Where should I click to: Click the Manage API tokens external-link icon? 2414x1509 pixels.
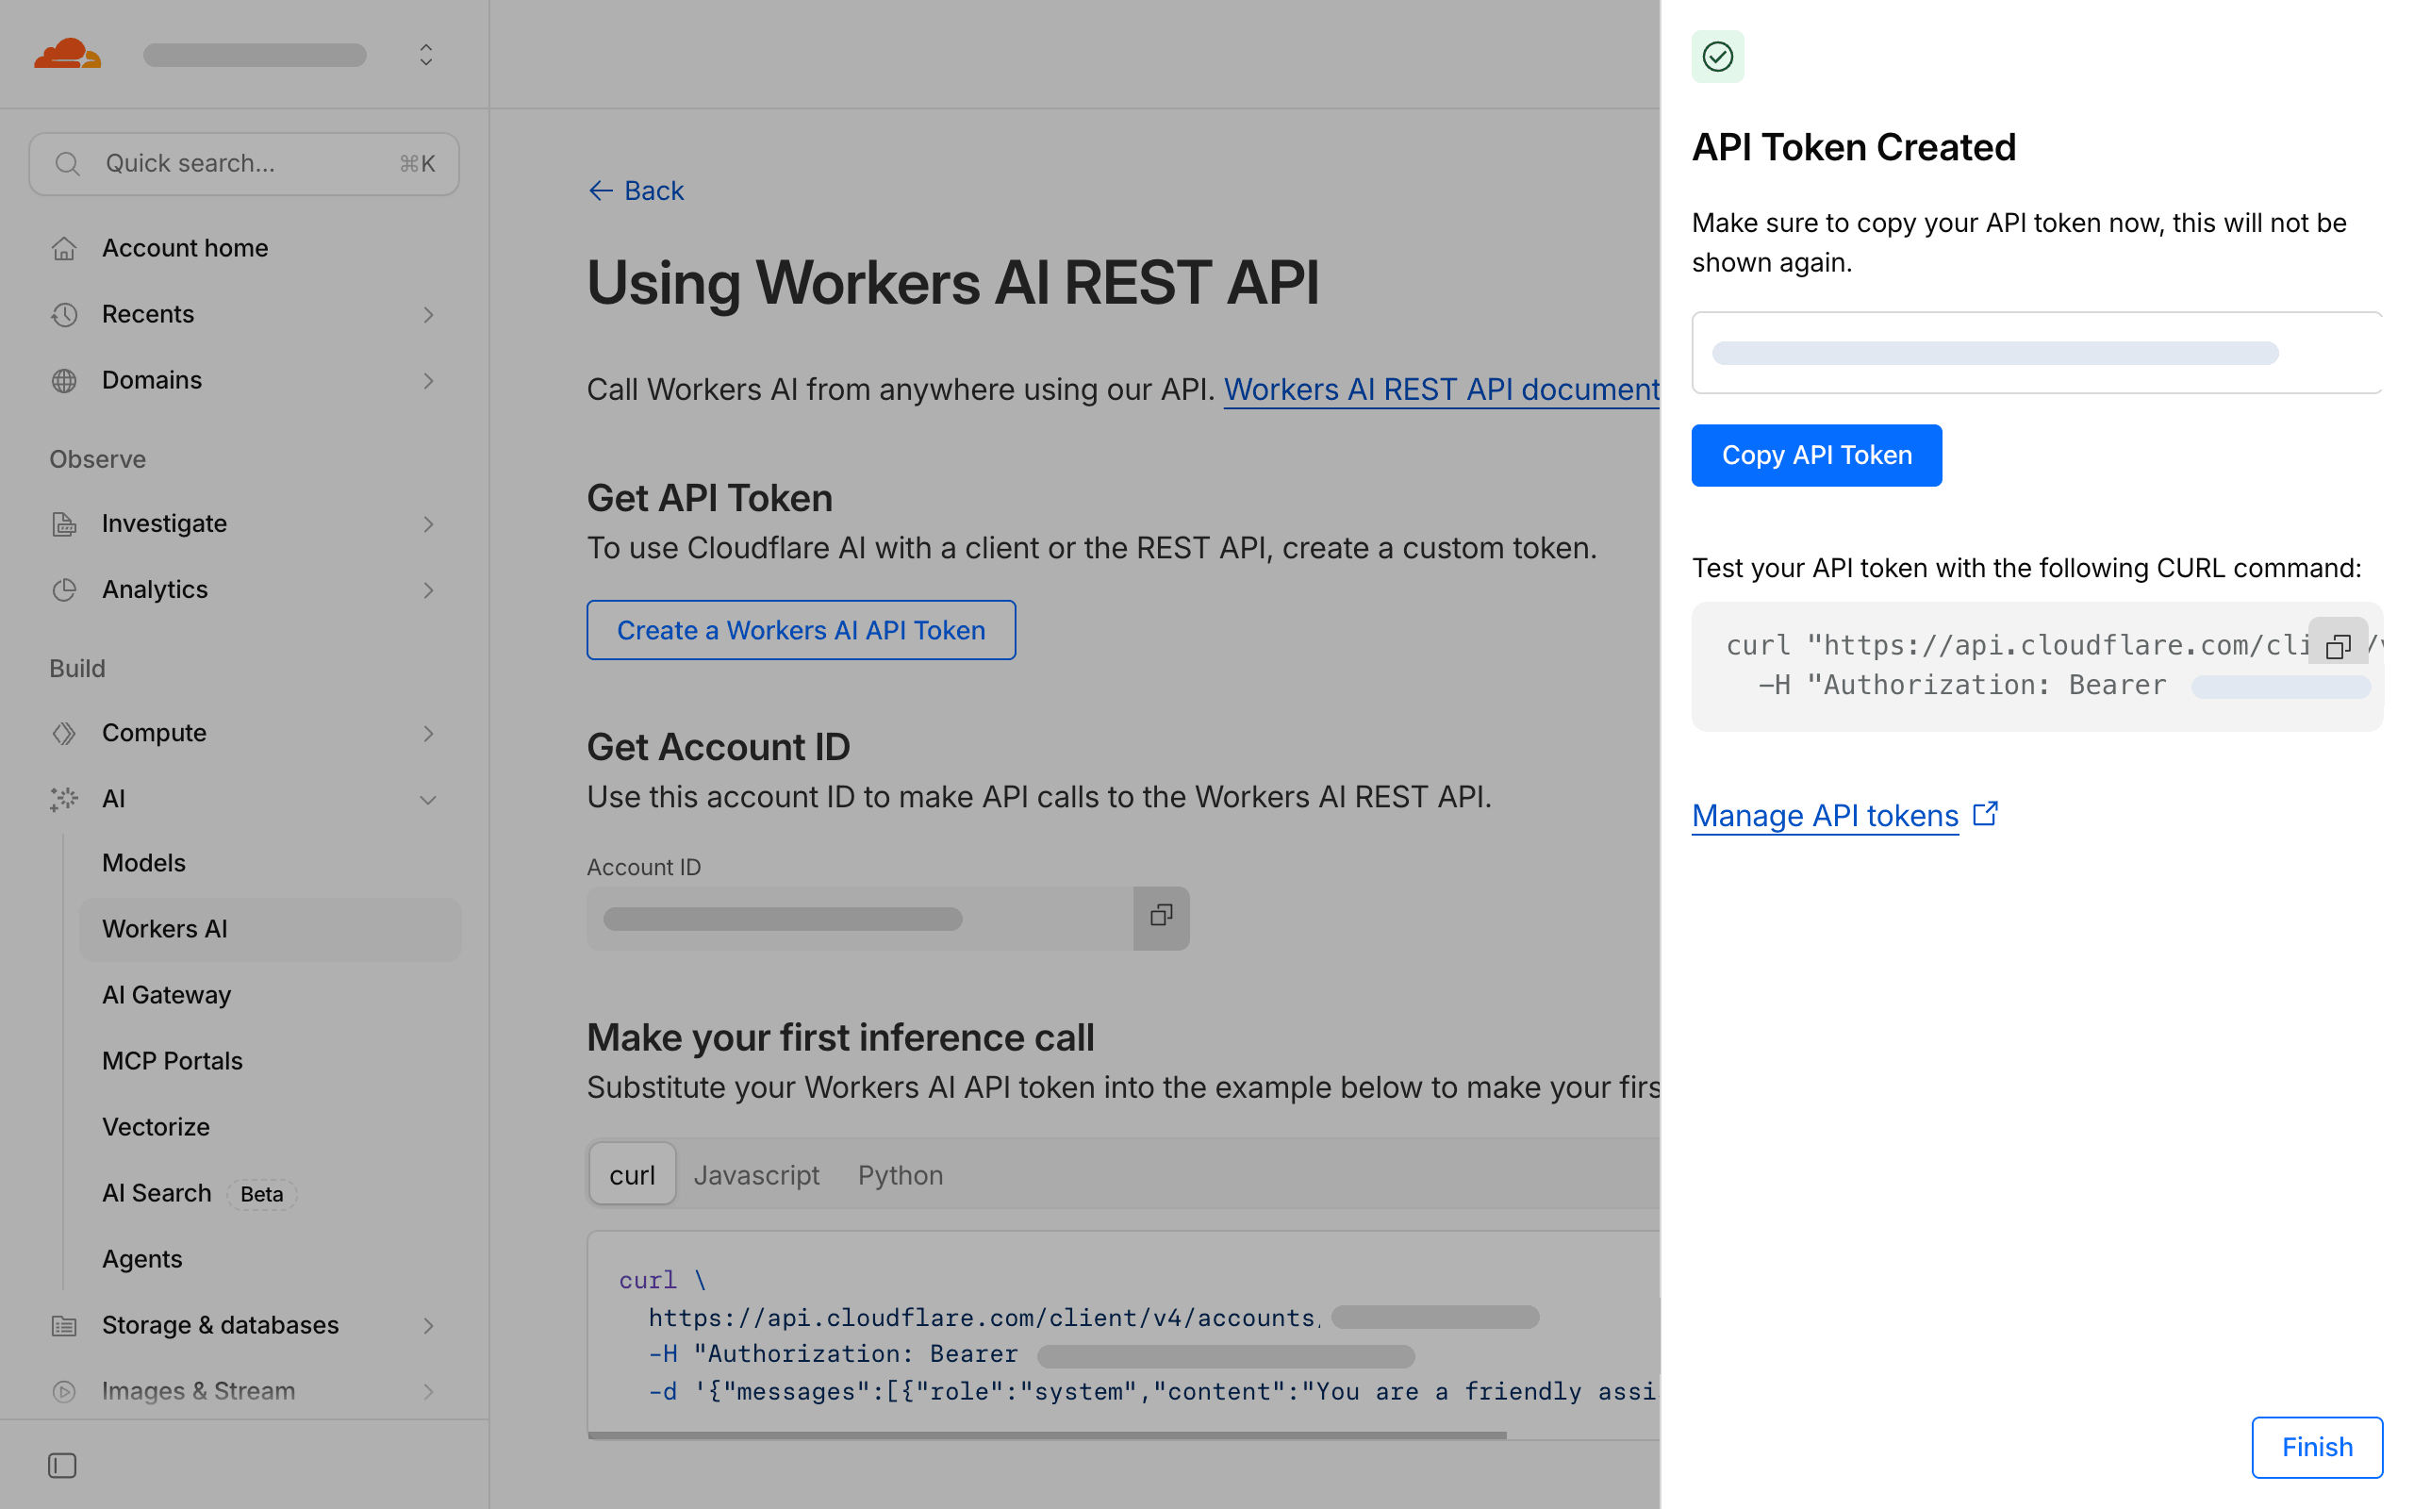1986,813
